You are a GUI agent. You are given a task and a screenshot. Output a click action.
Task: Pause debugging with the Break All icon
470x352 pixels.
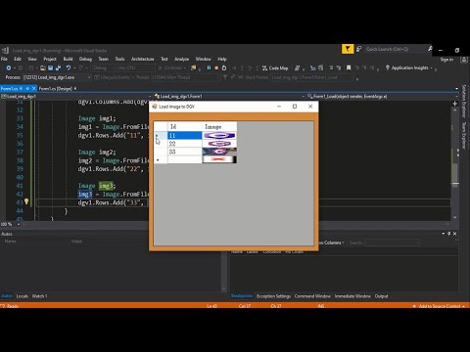[x=209, y=67]
